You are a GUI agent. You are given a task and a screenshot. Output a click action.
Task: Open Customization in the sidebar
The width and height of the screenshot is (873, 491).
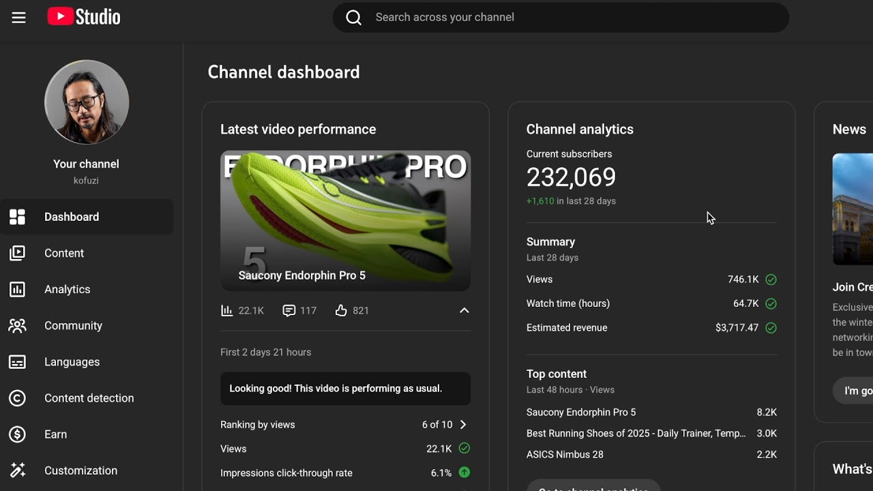coord(87,470)
